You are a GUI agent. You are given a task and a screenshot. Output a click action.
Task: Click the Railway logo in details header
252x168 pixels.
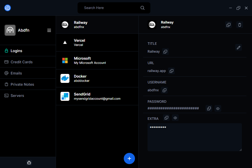click(152, 25)
